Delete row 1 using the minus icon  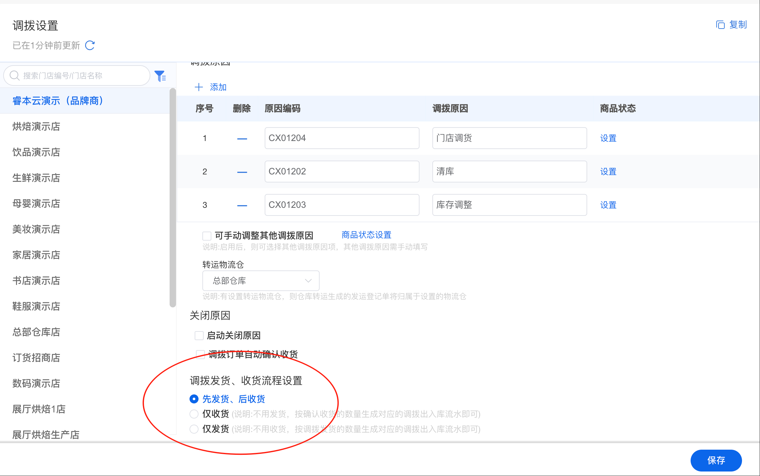pyautogui.click(x=242, y=139)
